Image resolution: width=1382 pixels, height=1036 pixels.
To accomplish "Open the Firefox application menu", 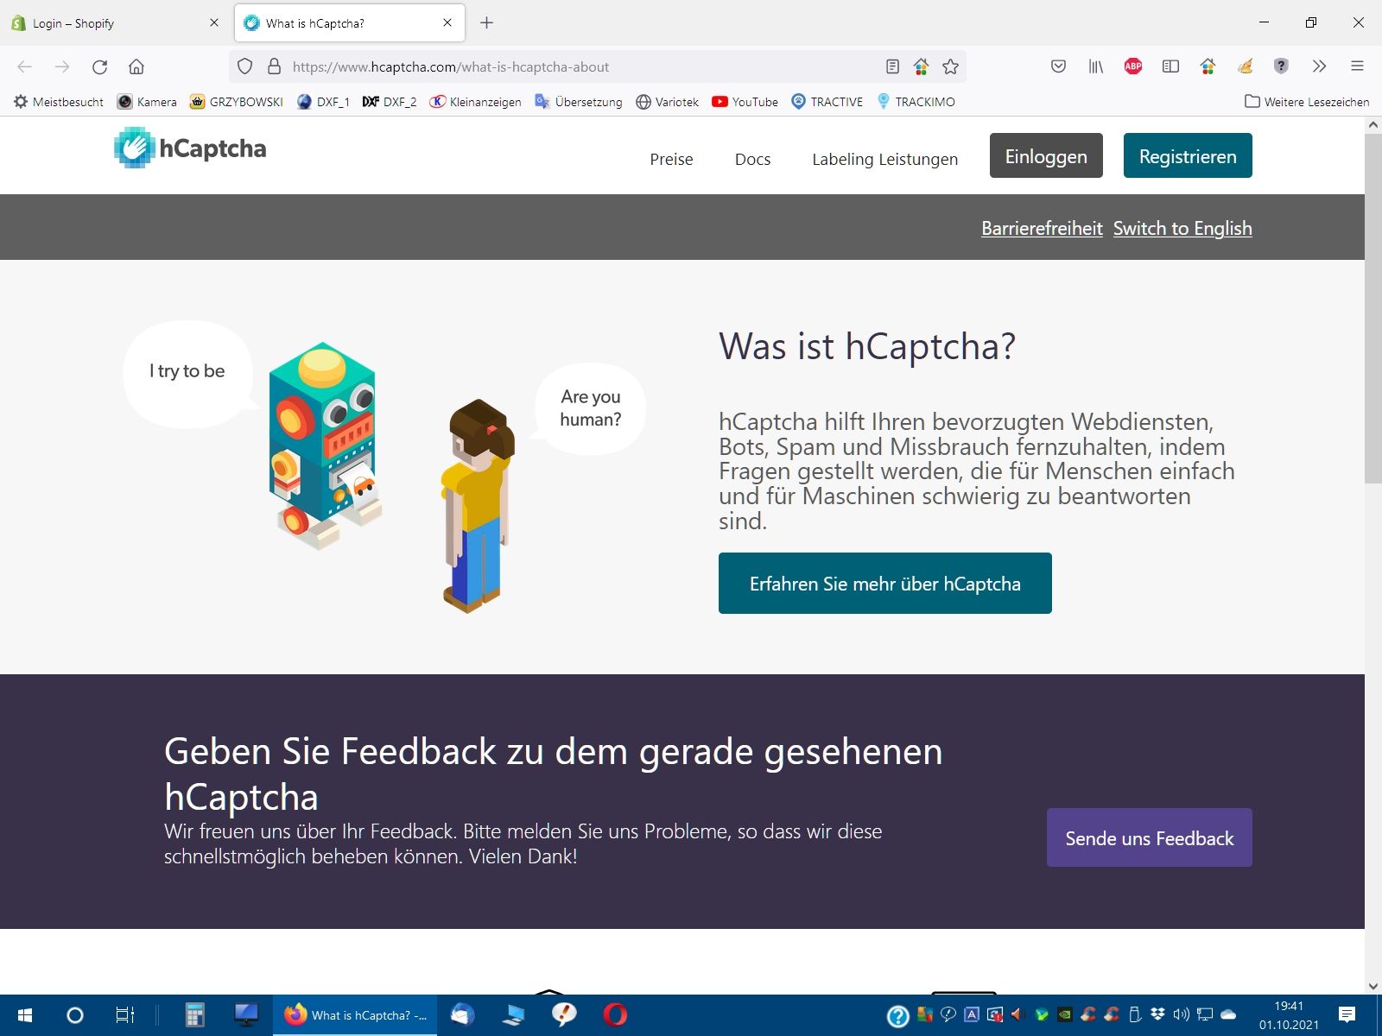I will click(x=1357, y=66).
